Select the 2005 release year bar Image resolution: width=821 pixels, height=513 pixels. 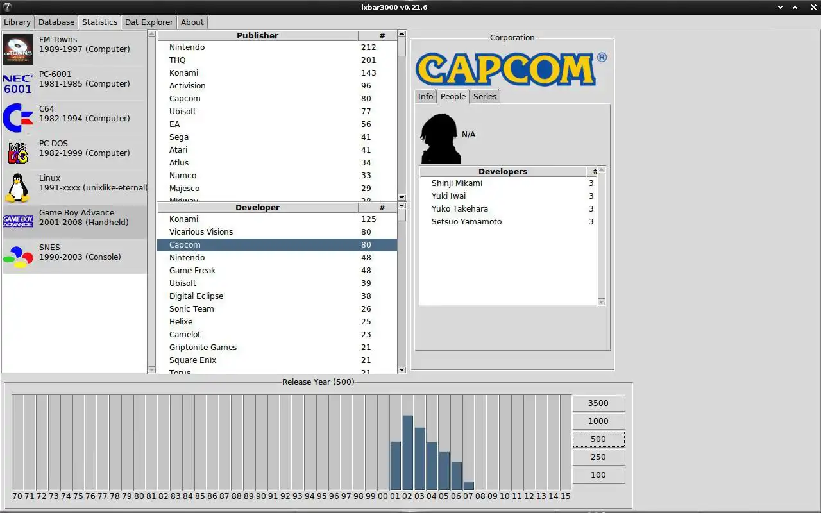point(444,471)
